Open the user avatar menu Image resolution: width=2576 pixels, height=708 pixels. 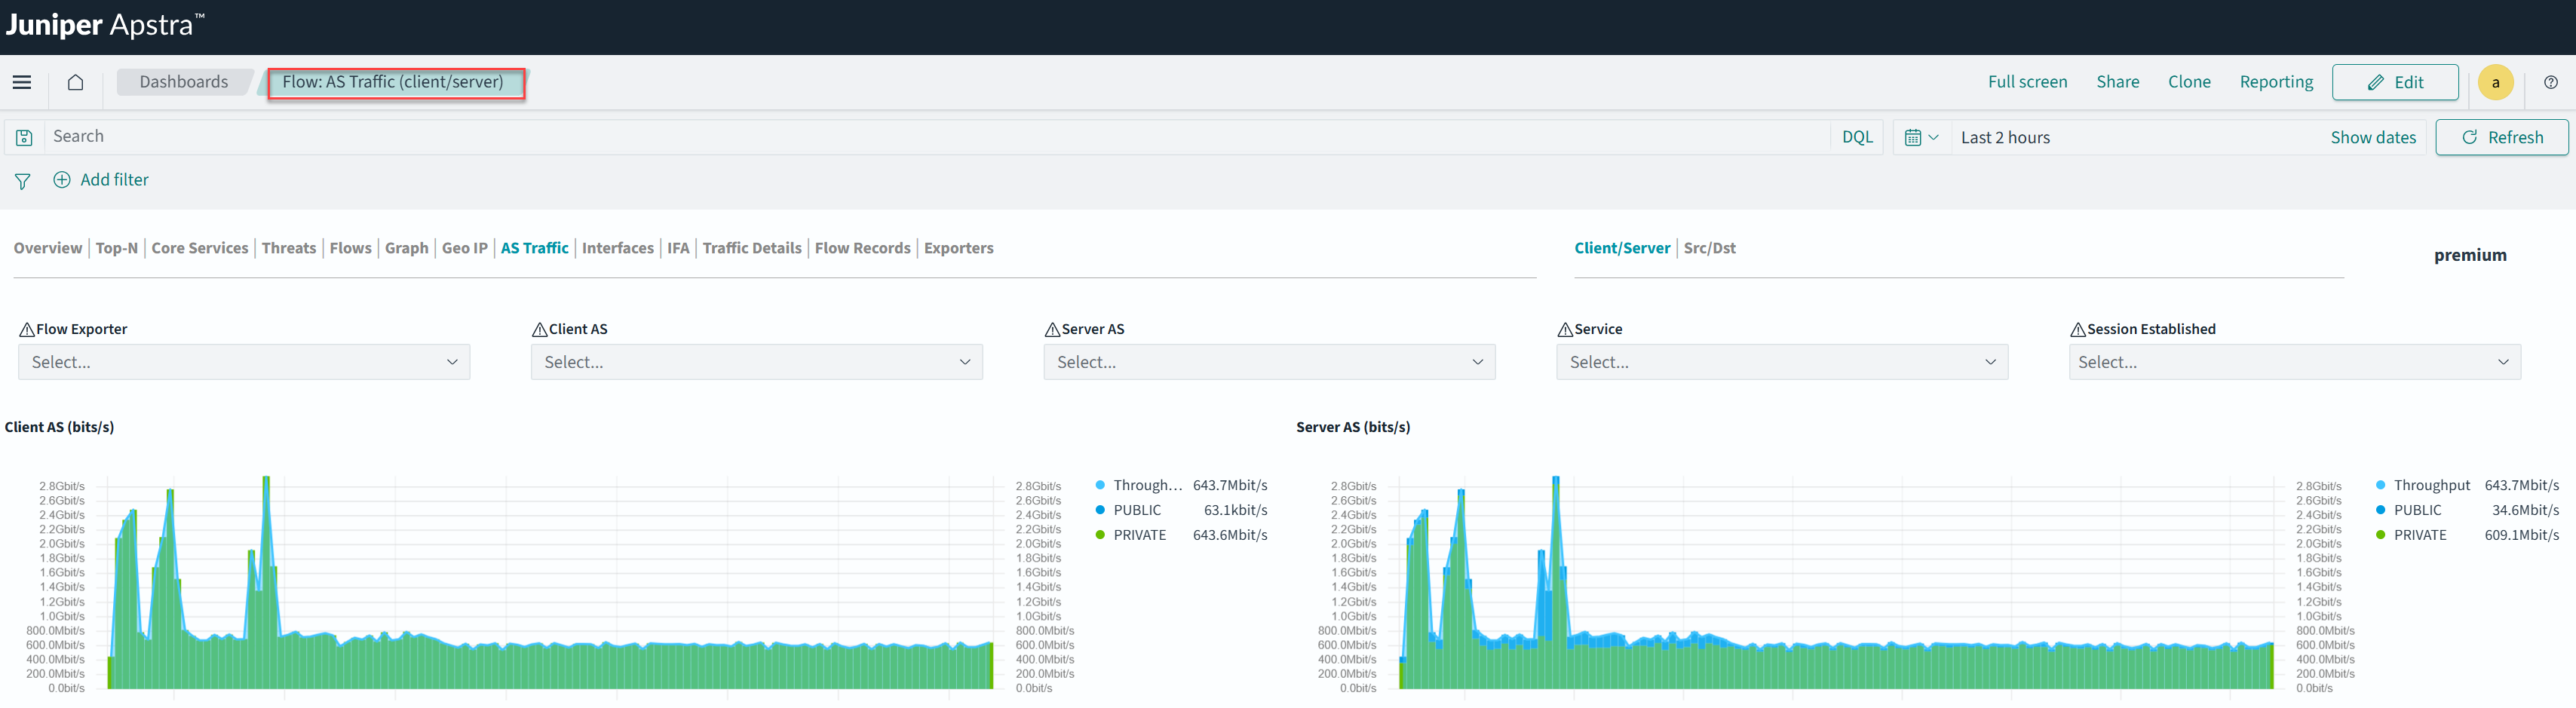pos(2495,82)
